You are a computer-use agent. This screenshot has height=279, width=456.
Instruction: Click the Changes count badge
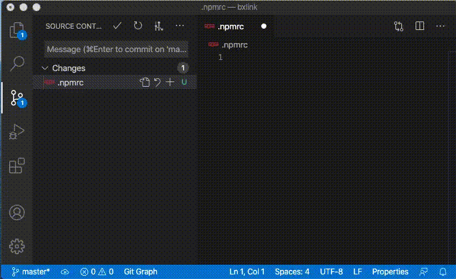183,68
